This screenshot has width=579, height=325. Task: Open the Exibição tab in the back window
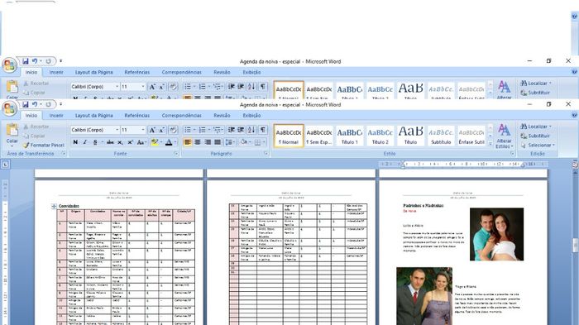coord(251,72)
